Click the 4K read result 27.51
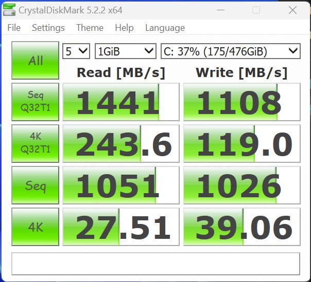 click(x=121, y=227)
